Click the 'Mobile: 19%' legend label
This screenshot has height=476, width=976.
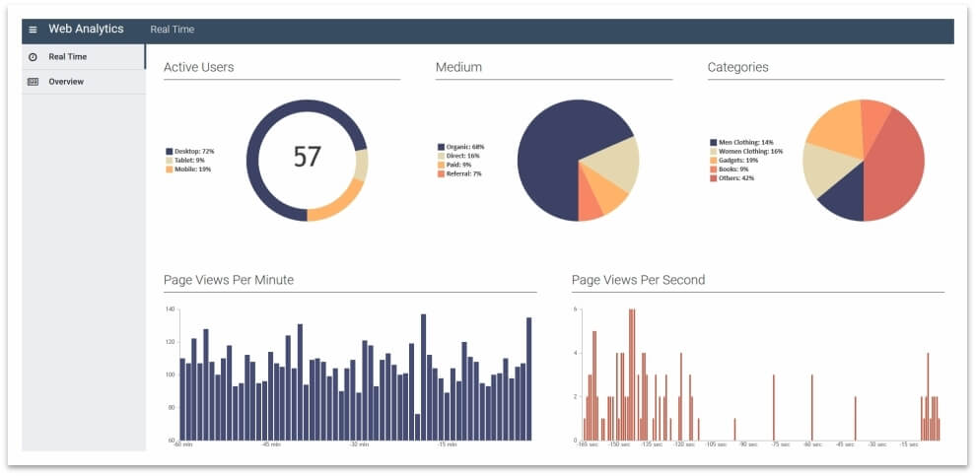(x=192, y=169)
